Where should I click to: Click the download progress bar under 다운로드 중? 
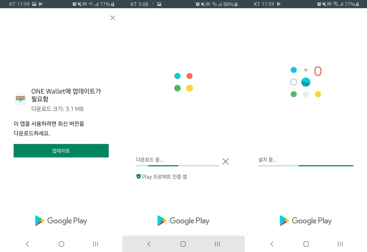177,166
